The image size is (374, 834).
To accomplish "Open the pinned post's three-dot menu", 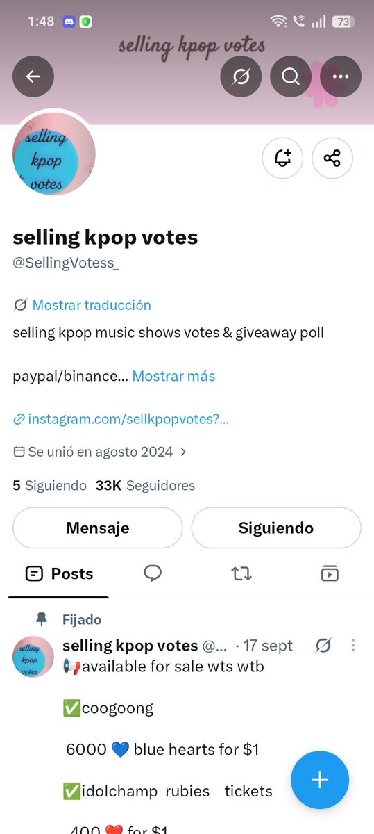I will [x=352, y=646].
